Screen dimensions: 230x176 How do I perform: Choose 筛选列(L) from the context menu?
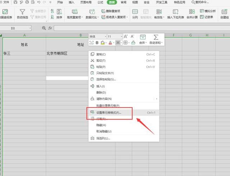(124, 138)
